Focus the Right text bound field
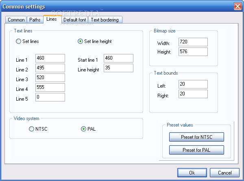 click(x=193, y=94)
